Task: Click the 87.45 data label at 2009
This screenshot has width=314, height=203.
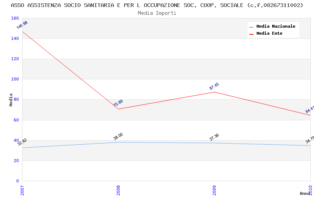Action: pyautogui.click(x=214, y=86)
